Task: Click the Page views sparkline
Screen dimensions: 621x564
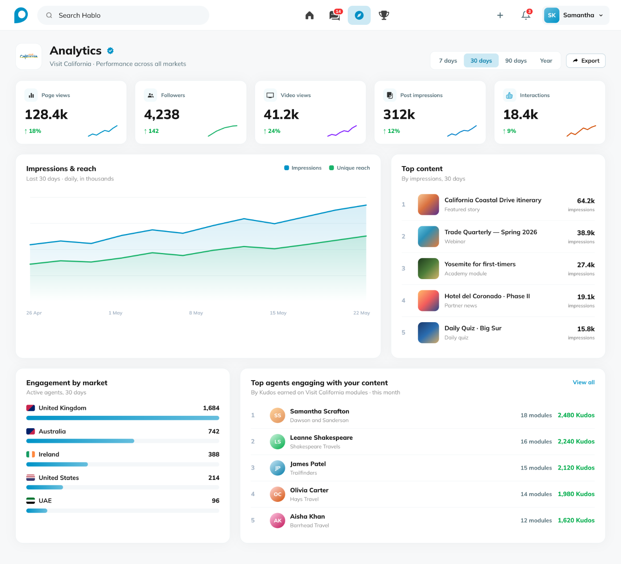Action: click(103, 131)
